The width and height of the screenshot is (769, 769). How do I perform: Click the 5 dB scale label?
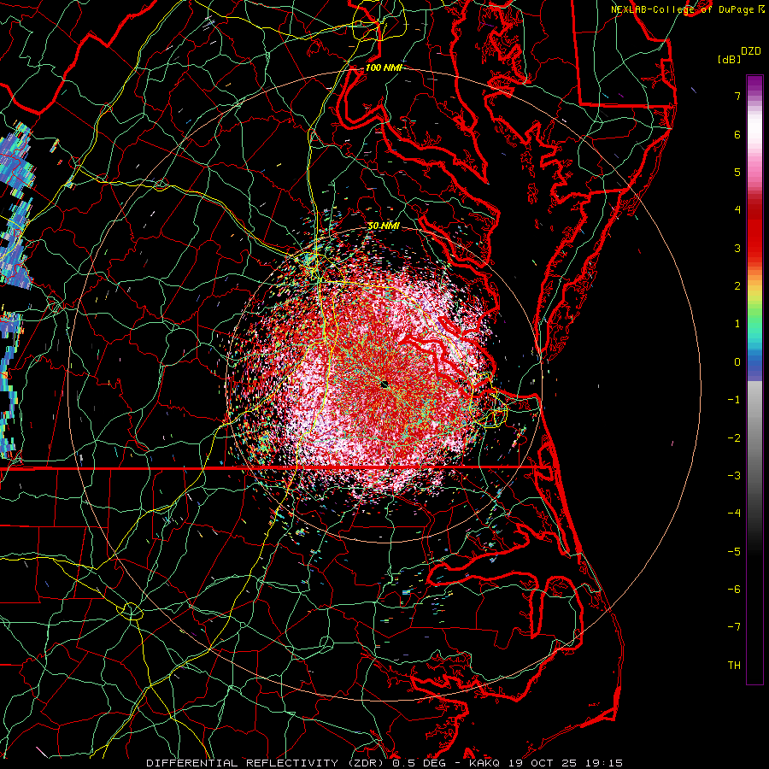(x=737, y=172)
